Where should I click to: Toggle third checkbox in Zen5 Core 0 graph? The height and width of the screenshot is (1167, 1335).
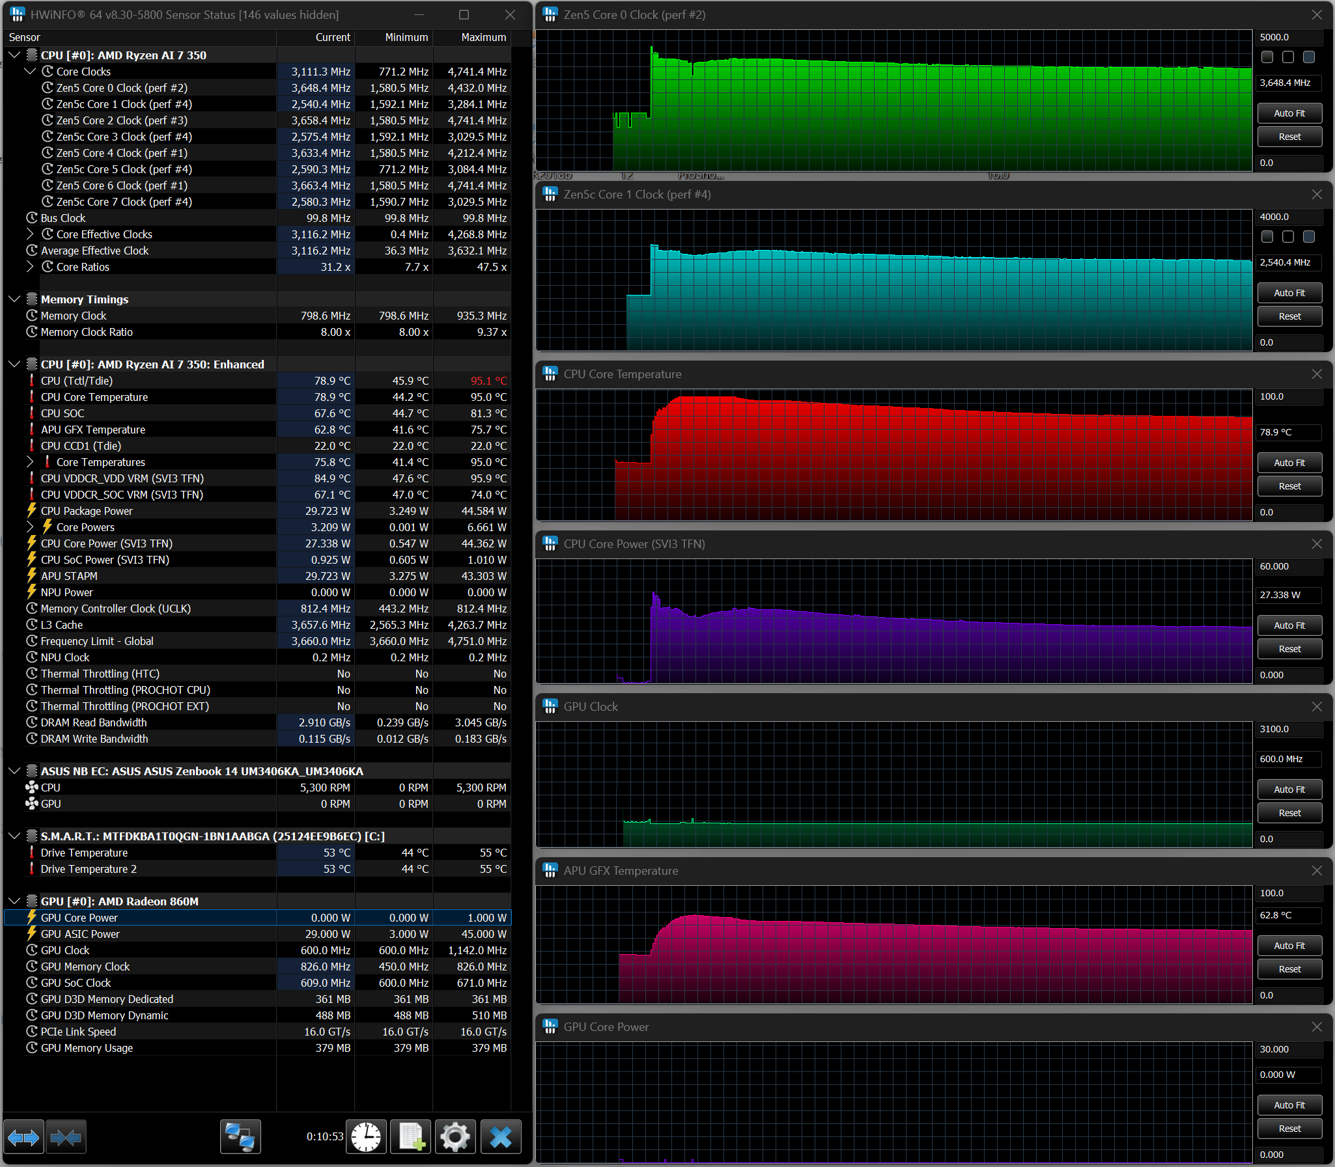(1309, 57)
